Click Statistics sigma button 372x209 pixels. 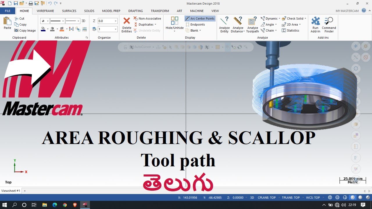click(x=290, y=30)
